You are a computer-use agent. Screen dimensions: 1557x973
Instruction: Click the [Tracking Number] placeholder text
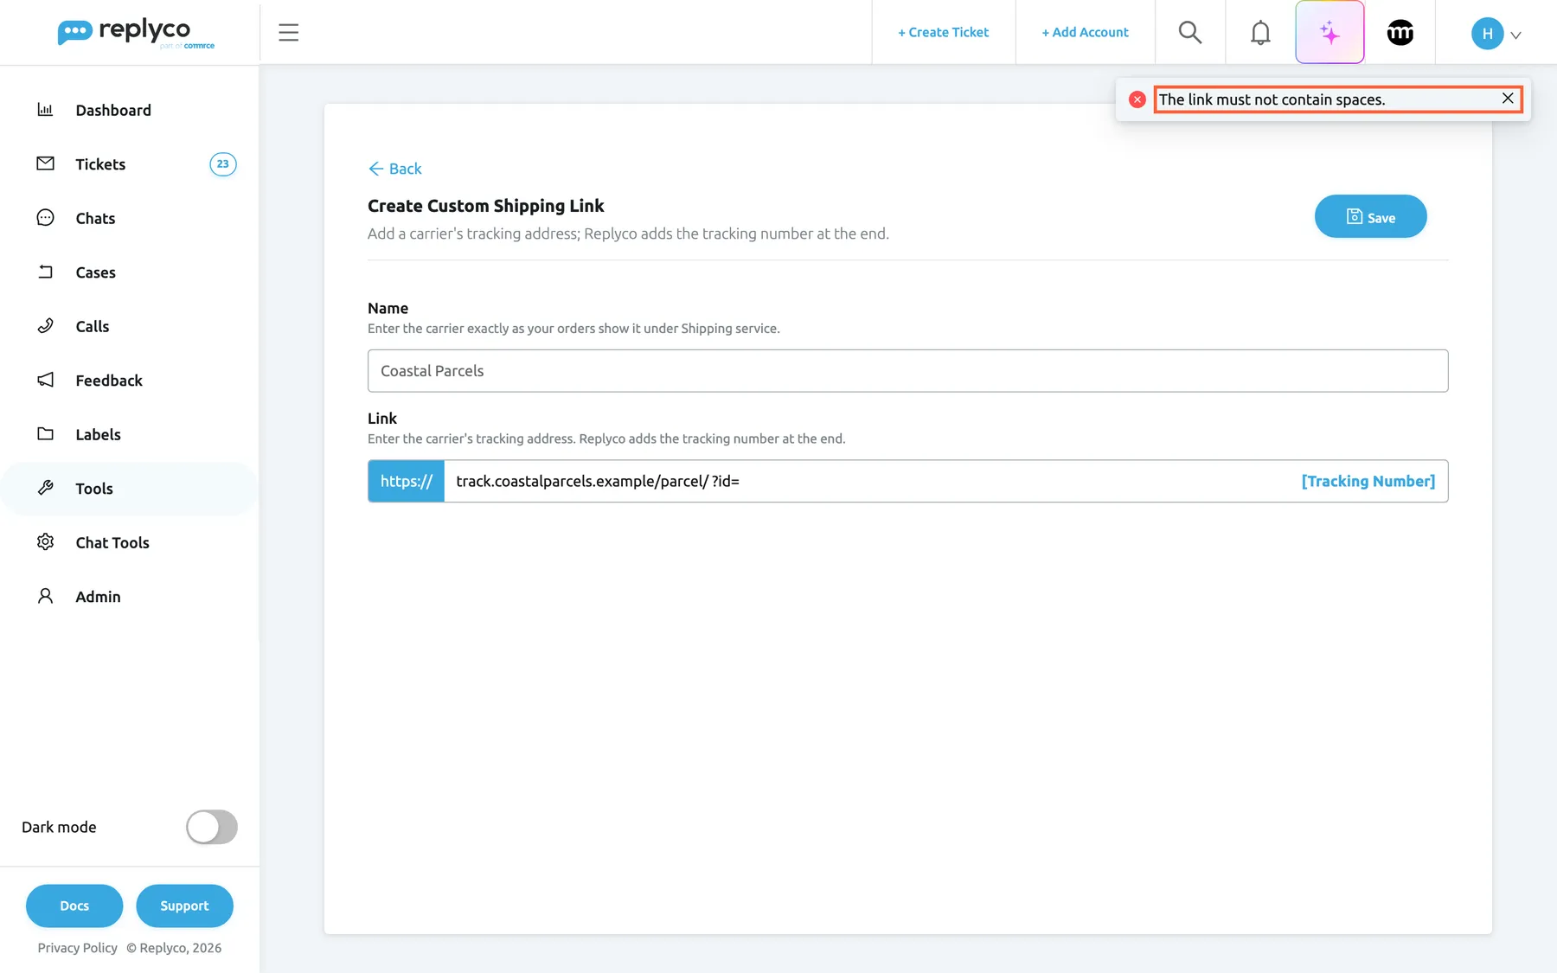coord(1368,481)
